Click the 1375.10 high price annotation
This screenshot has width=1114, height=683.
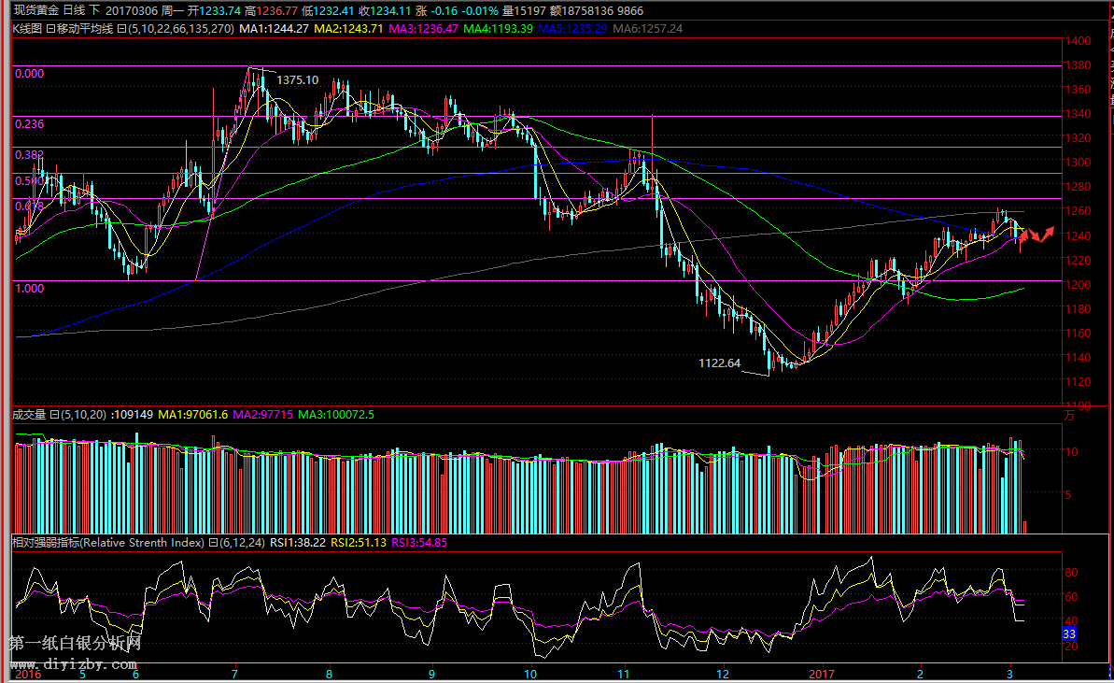(x=298, y=80)
